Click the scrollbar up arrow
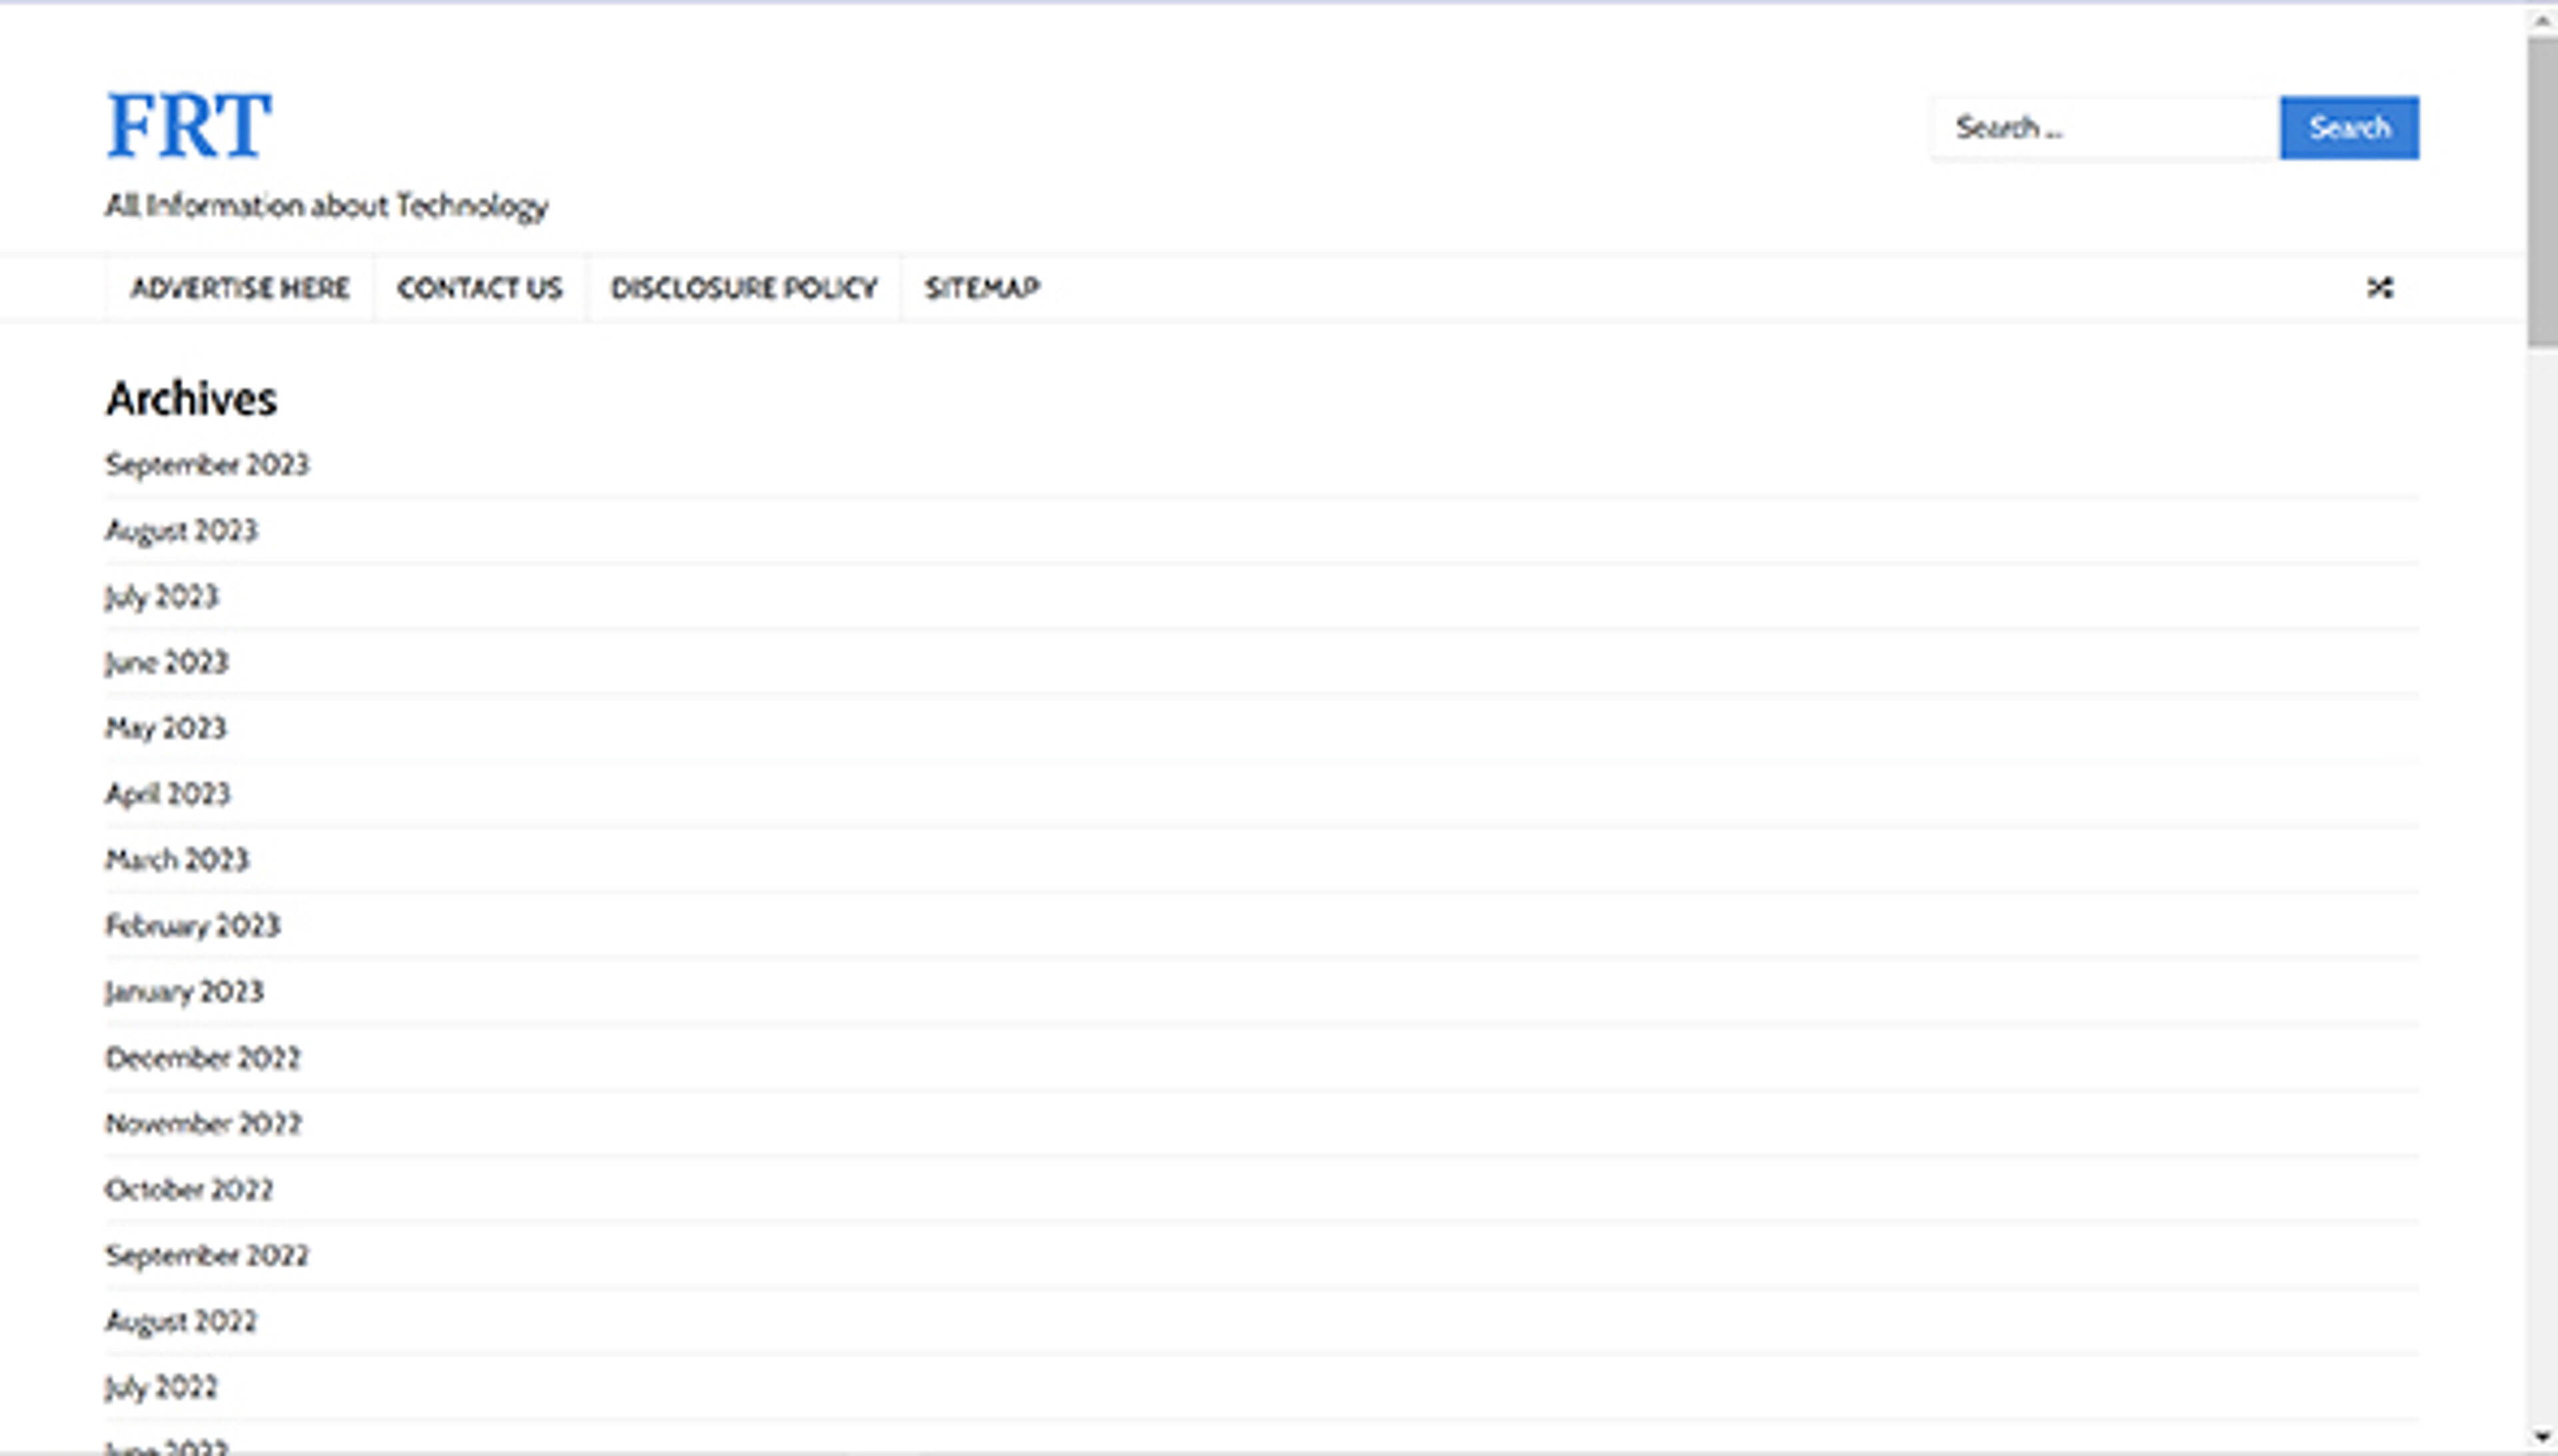 2542,20
